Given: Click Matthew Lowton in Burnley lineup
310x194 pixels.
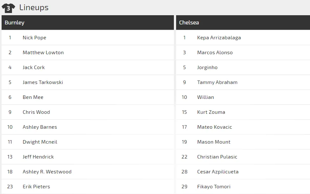Looking at the screenshot, I should point(43,52).
